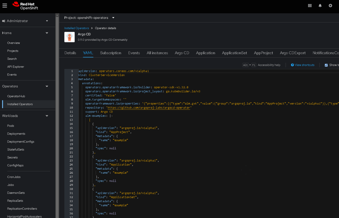The image size is (339, 218).
Task: Collapse the Operators navigation section
Action: (25, 86)
